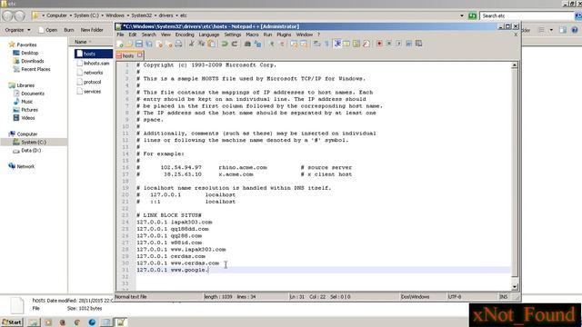
Task: Click the Redo arrow toolbar icon
Action: [235, 44]
